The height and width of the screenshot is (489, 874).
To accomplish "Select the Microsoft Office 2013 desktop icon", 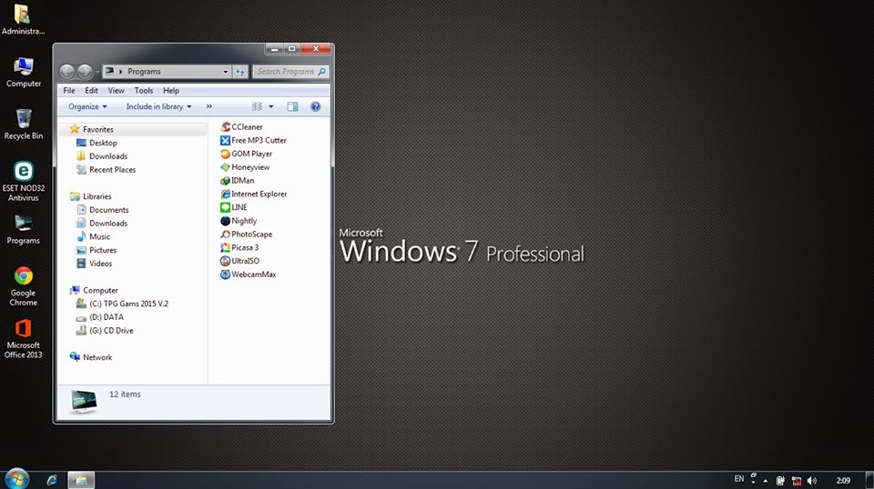I will tap(24, 338).
